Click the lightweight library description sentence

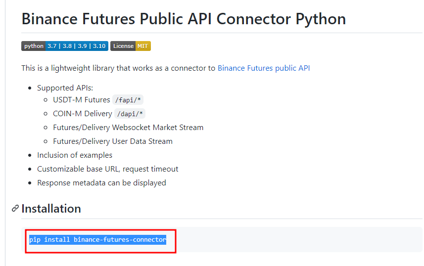tap(119, 68)
